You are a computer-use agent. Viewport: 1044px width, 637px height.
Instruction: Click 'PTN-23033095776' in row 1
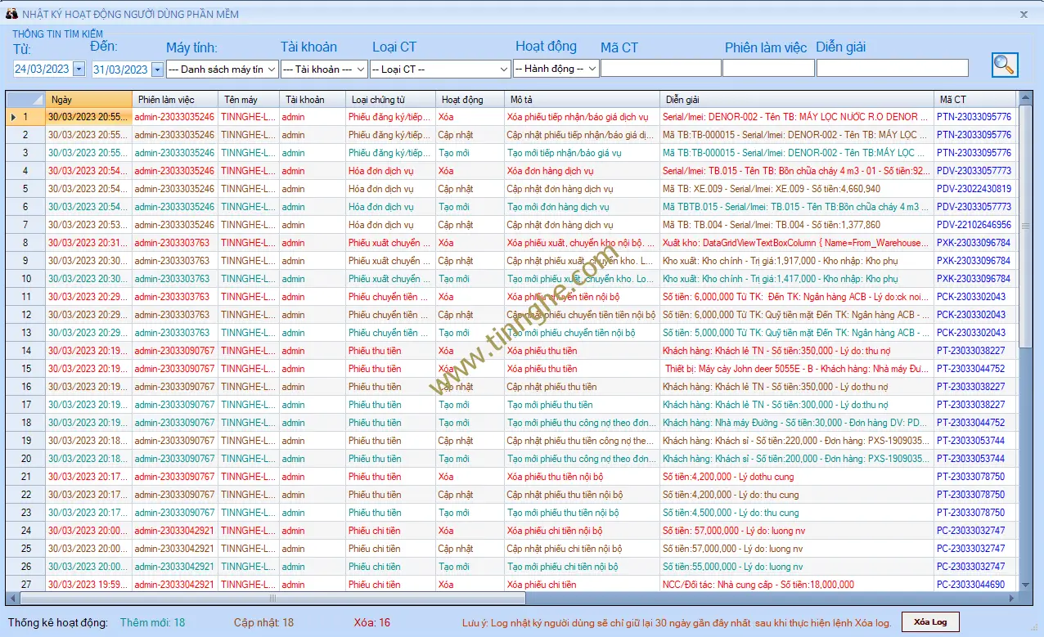click(974, 117)
